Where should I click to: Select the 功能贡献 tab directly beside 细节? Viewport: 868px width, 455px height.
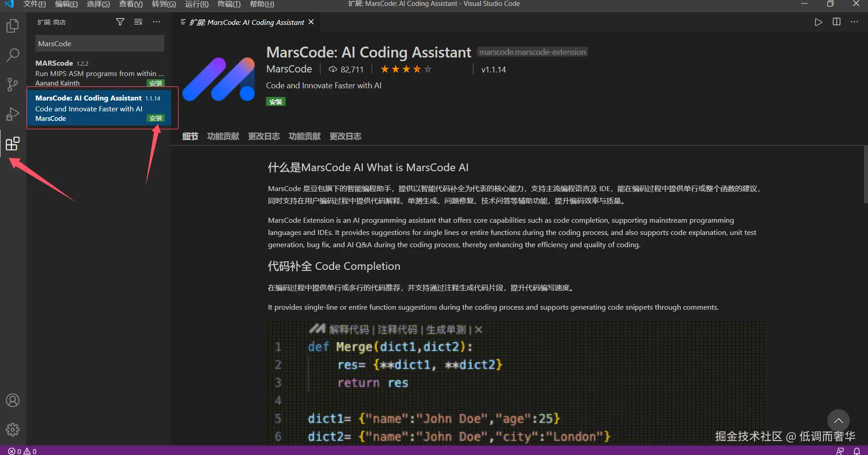pyautogui.click(x=223, y=136)
